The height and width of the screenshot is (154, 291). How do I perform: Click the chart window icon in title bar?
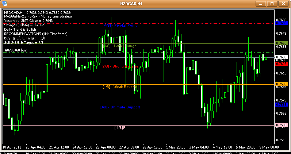coord(4,4)
